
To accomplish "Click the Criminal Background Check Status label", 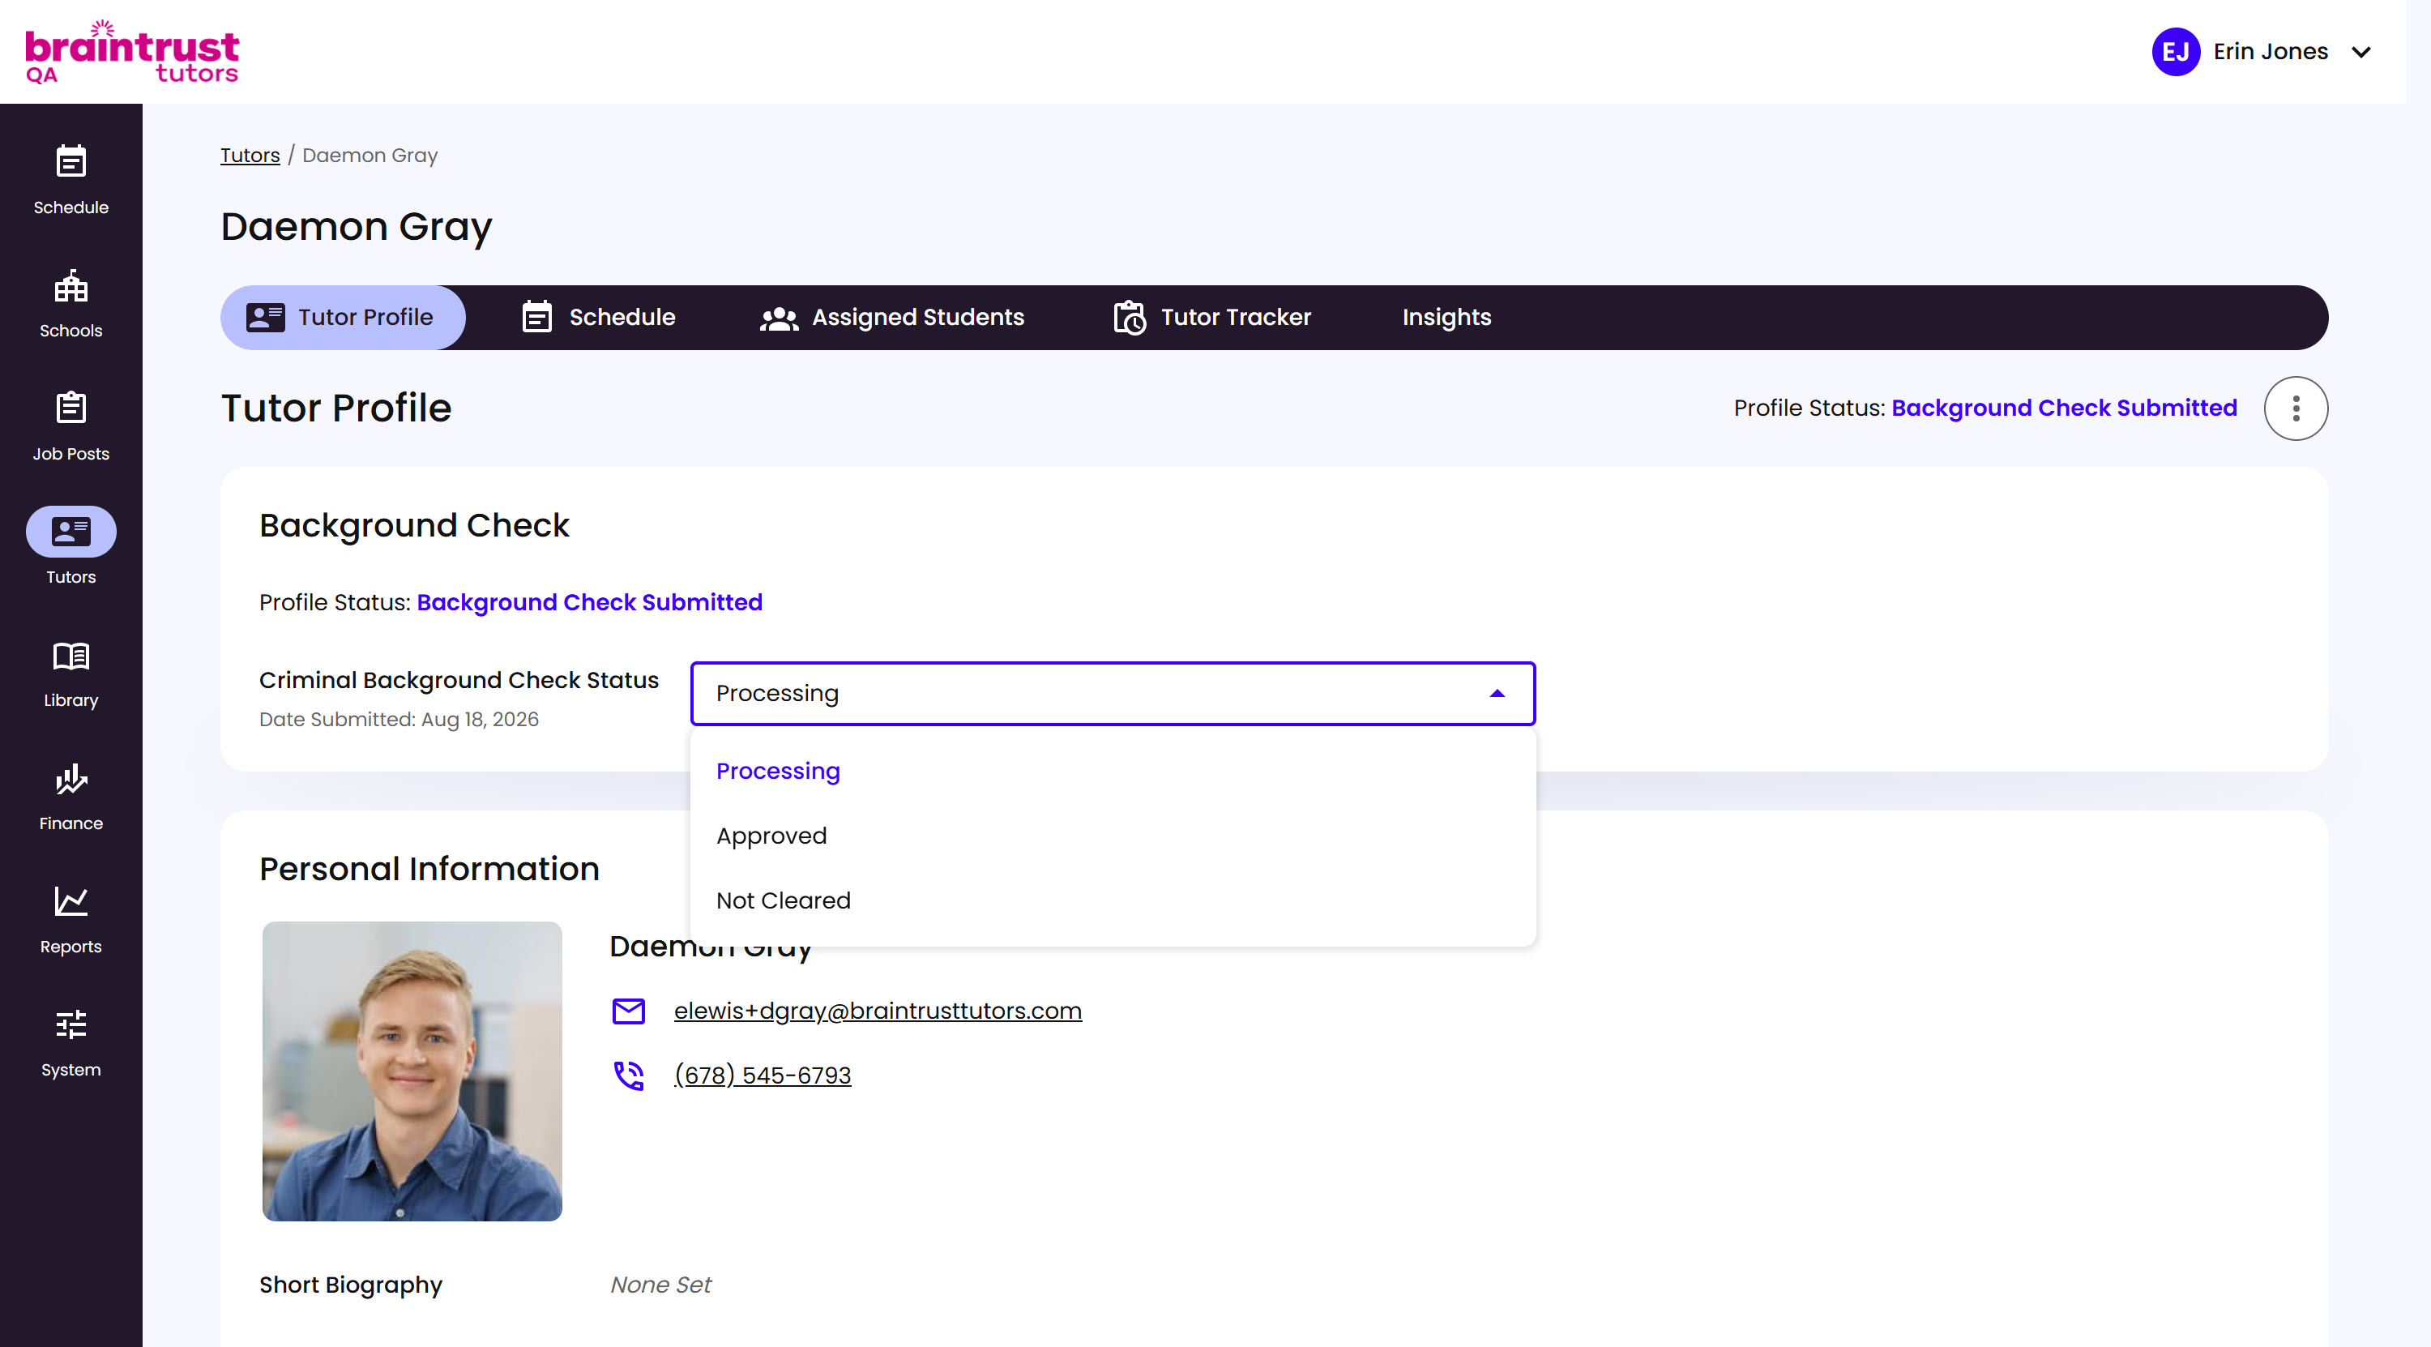I will pos(459,681).
